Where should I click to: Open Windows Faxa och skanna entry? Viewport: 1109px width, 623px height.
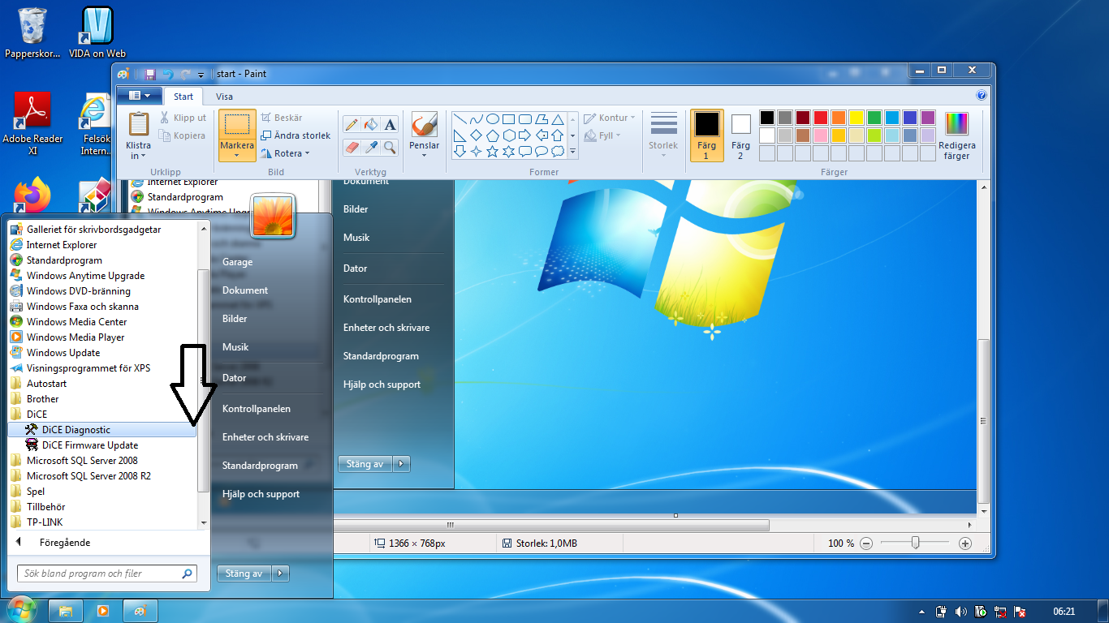[101, 307]
